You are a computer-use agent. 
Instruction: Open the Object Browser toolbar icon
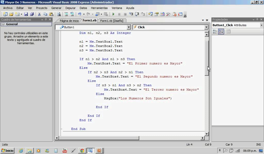coord(162,14)
